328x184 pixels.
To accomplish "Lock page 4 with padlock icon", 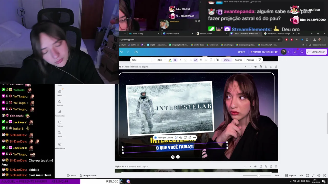I will pyautogui.click(x=261, y=67).
